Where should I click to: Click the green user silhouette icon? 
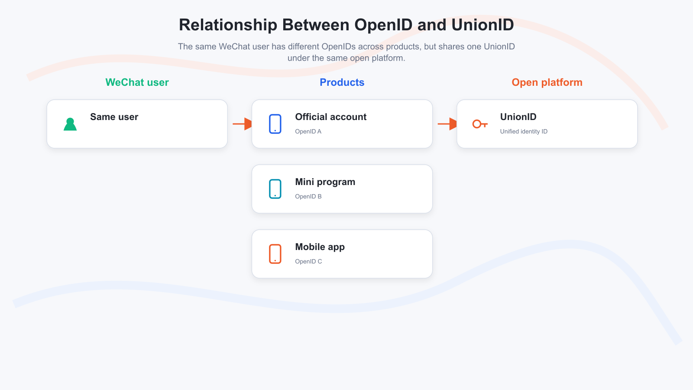70,124
